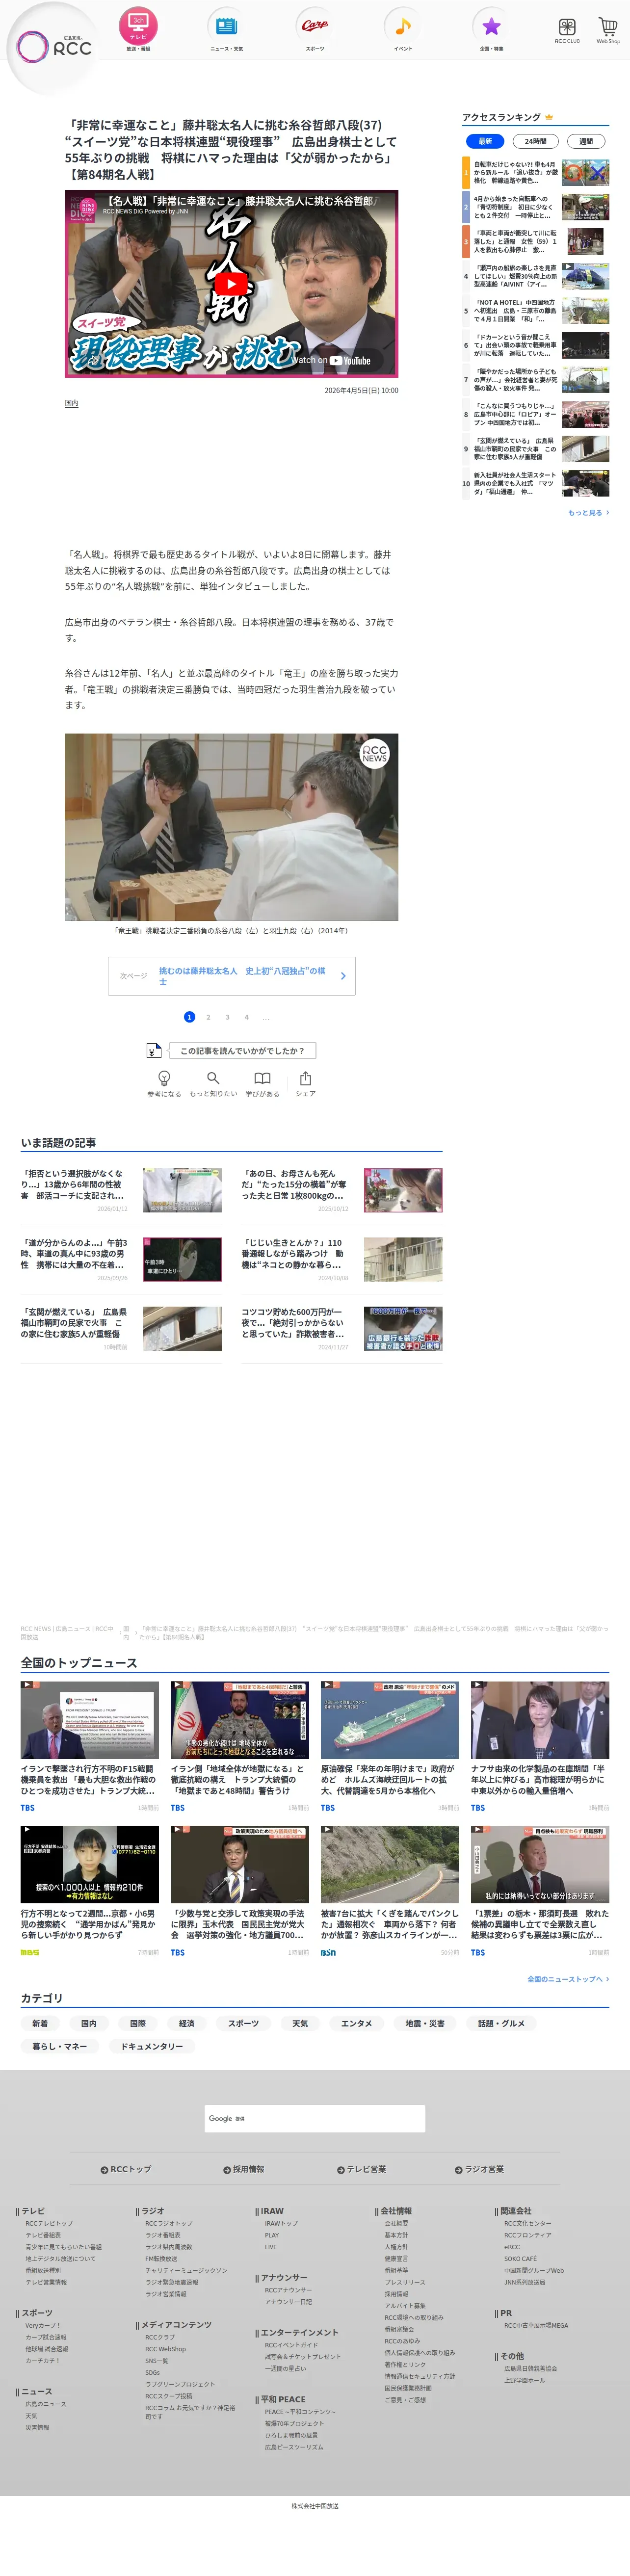Viewport: 630px width, 2576px height.
Task: Open the ナフサ由来の化学製品 news article
Action: (x=540, y=1747)
